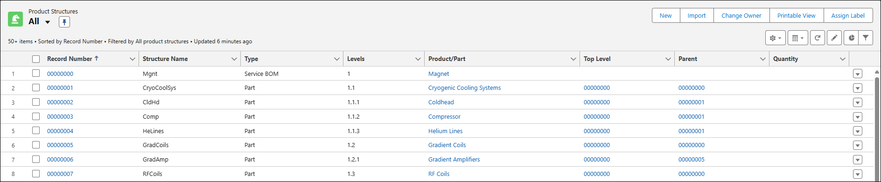Open Quantity column menu
Image resolution: width=881 pixels, height=182 pixels.
click(x=843, y=59)
